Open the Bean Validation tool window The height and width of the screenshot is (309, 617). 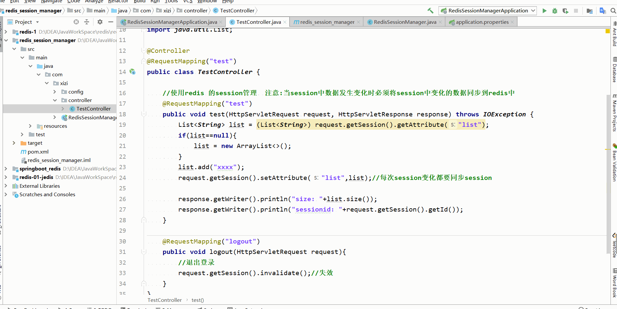click(614, 162)
